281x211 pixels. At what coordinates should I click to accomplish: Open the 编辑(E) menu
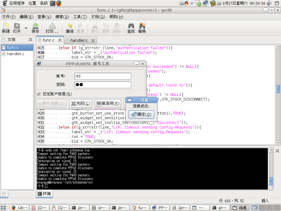[27, 17]
